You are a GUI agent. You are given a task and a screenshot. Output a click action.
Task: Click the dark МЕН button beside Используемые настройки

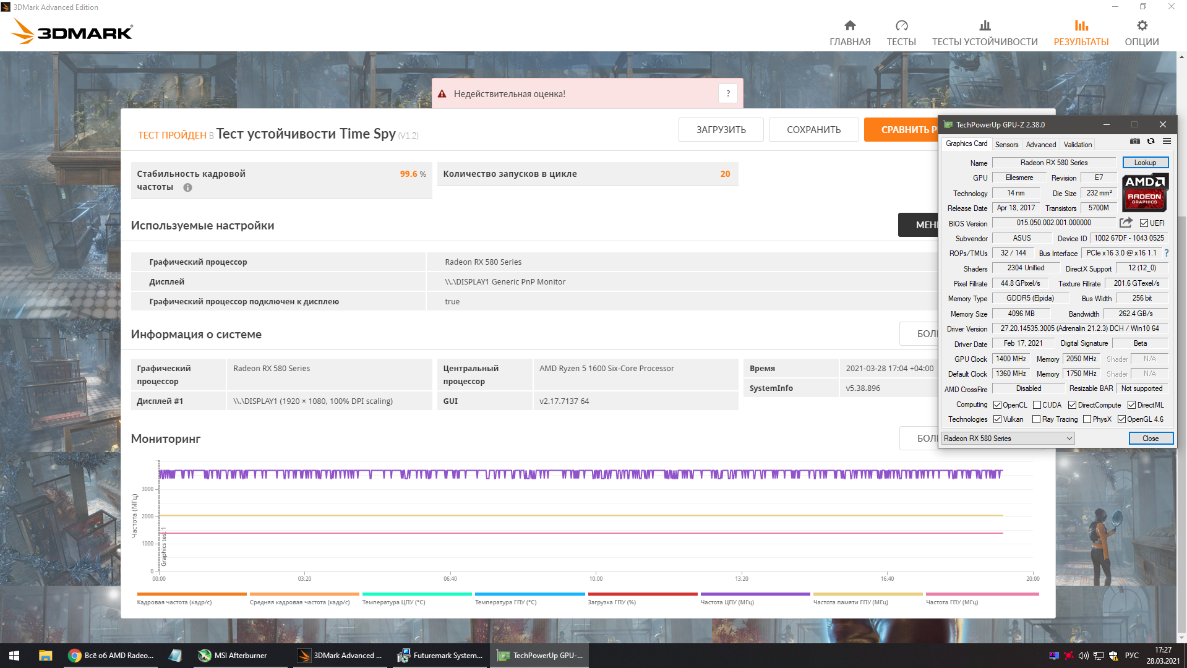(x=918, y=225)
